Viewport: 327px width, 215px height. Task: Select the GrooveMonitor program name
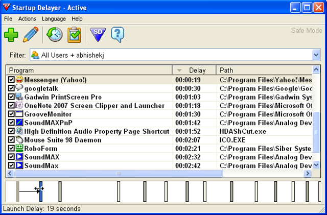pyautogui.click(x=48, y=114)
